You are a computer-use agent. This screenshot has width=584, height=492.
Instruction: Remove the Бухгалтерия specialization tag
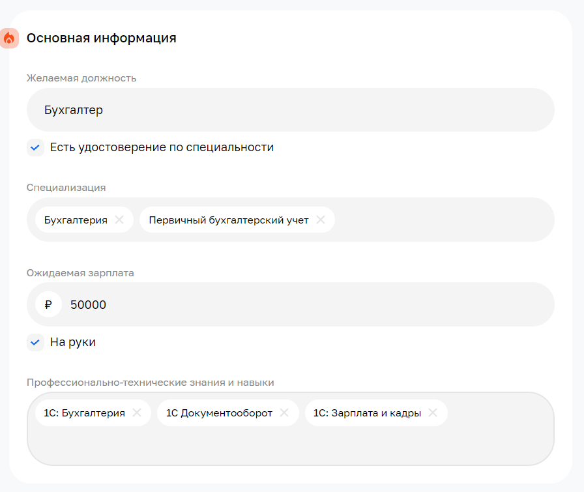[119, 220]
